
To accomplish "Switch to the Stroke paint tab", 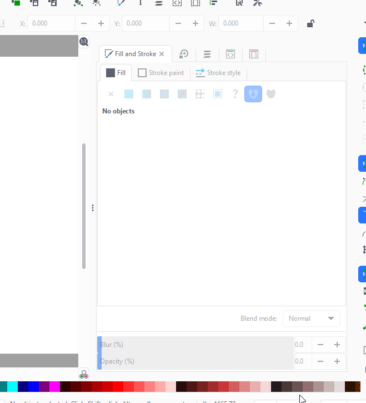I will click(161, 73).
